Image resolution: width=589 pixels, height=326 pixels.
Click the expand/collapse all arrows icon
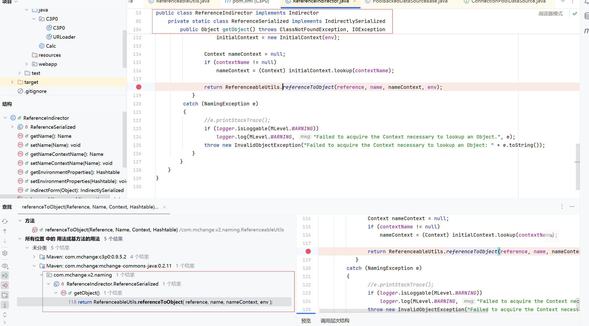(5, 315)
